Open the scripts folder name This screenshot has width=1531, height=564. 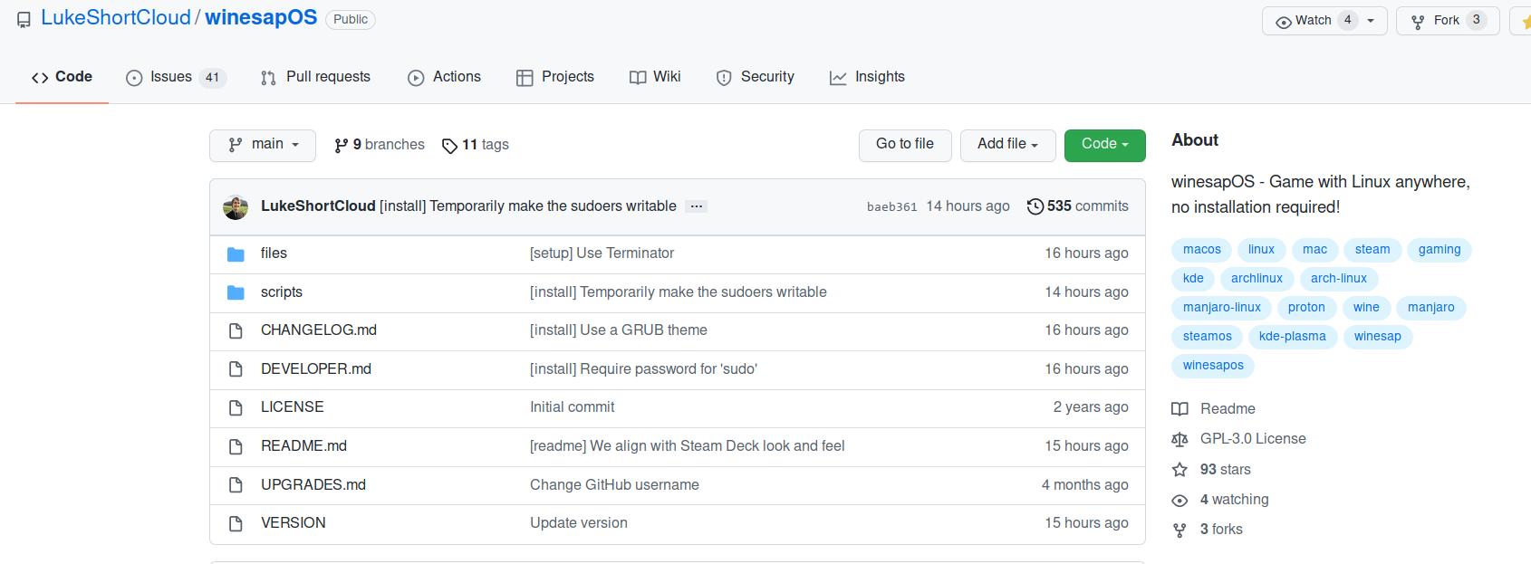tap(282, 292)
